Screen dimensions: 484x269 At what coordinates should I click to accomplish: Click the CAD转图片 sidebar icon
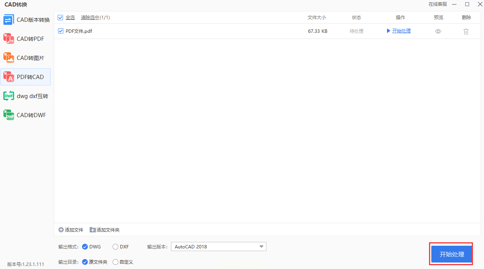point(9,58)
